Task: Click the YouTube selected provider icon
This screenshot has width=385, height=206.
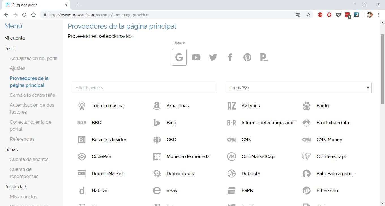Action: [x=196, y=57]
